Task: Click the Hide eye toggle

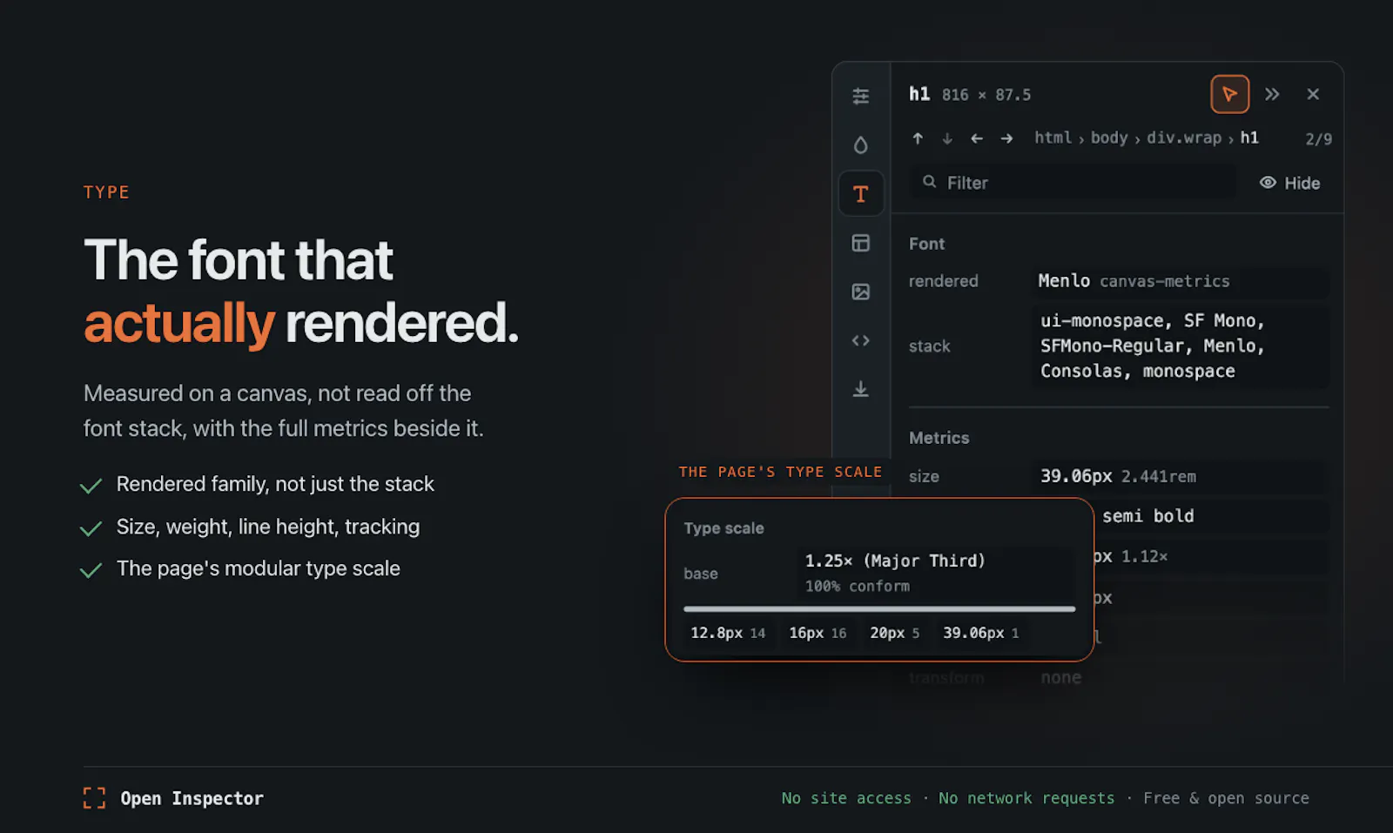Action: click(1289, 183)
